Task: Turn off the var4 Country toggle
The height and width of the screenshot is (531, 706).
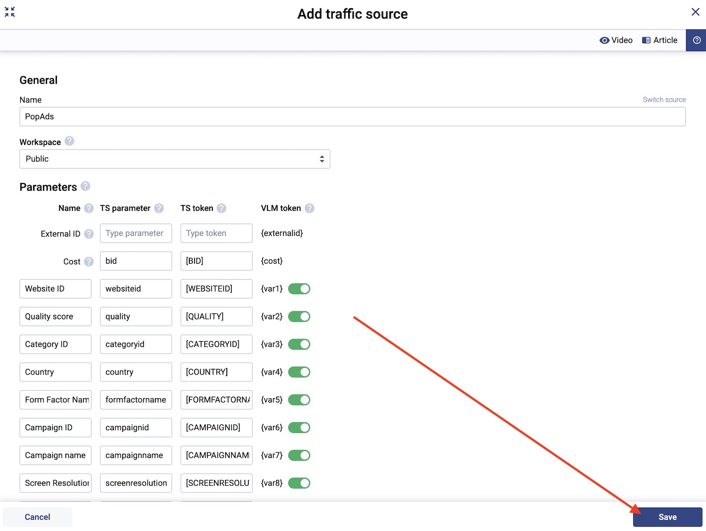Action: [299, 372]
